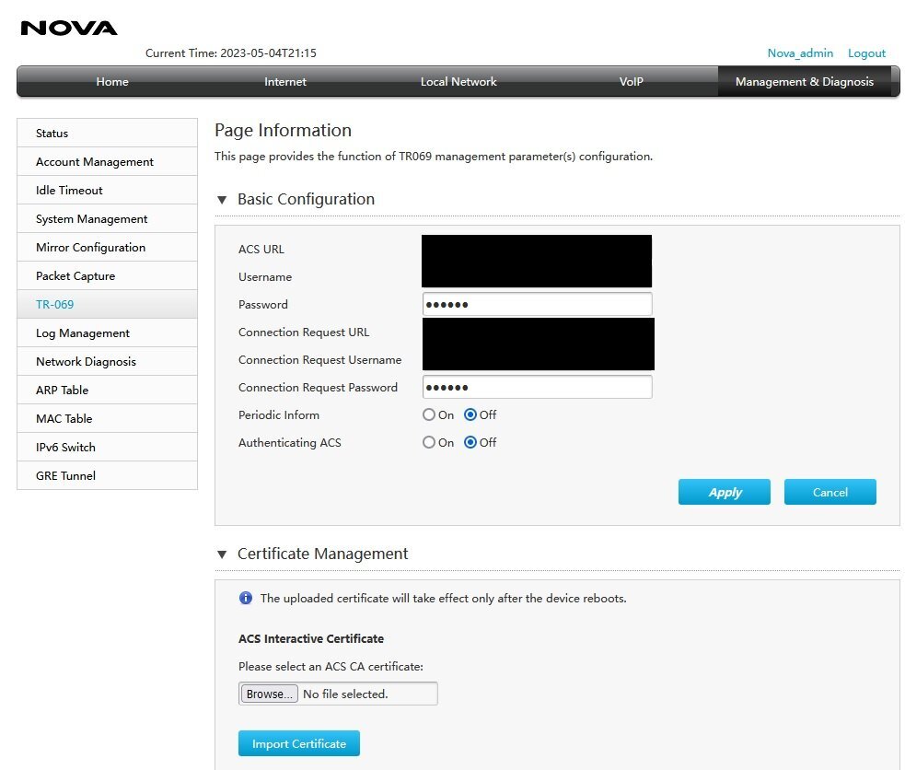Focus the Connection Request Password field
The height and width of the screenshot is (770, 905).
(538, 388)
